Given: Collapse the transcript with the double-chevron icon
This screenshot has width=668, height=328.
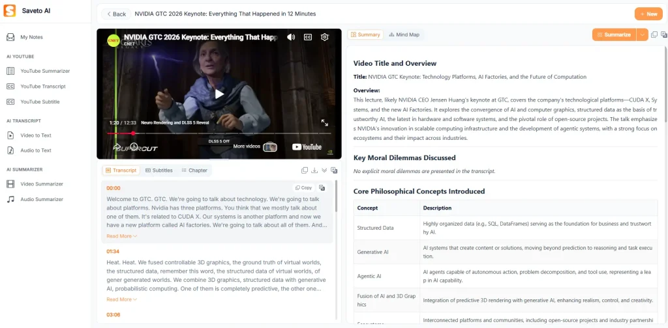Looking at the screenshot, I should tap(324, 171).
